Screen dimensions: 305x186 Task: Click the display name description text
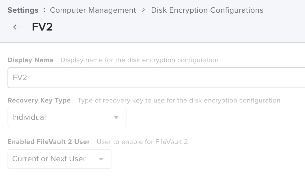click(140, 60)
